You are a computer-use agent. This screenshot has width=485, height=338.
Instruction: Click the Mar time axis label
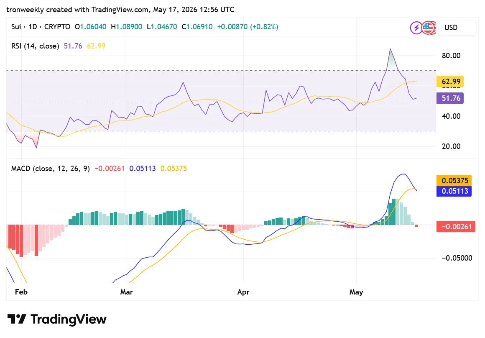click(127, 292)
